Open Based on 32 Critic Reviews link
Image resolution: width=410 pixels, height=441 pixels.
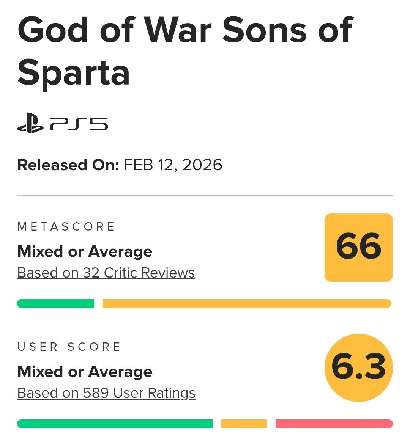106,273
